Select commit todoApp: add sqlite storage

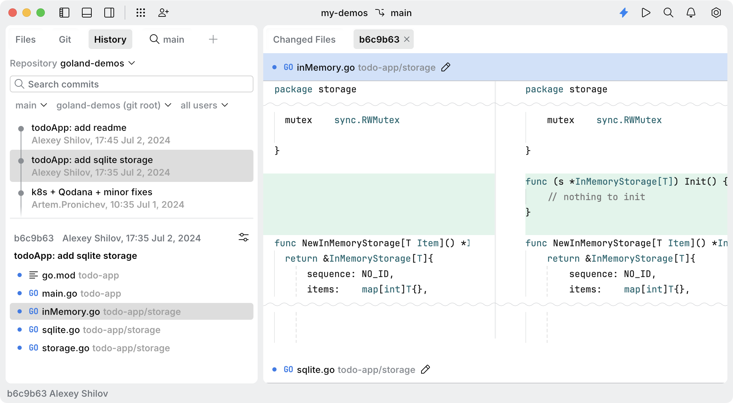[x=132, y=166]
